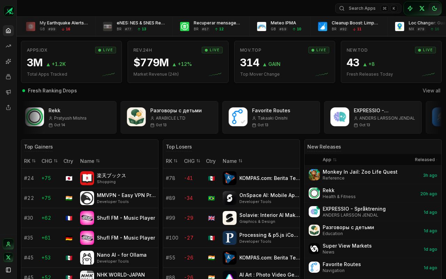The height and width of the screenshot is (279, 446).
Task: Open the Rekk fresh drop card
Action: [69, 118]
